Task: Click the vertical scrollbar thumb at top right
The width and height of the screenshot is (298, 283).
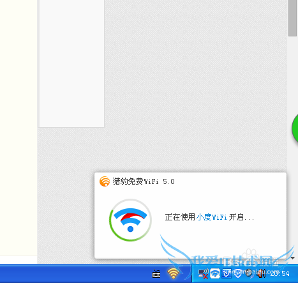Action: tap(293, 18)
